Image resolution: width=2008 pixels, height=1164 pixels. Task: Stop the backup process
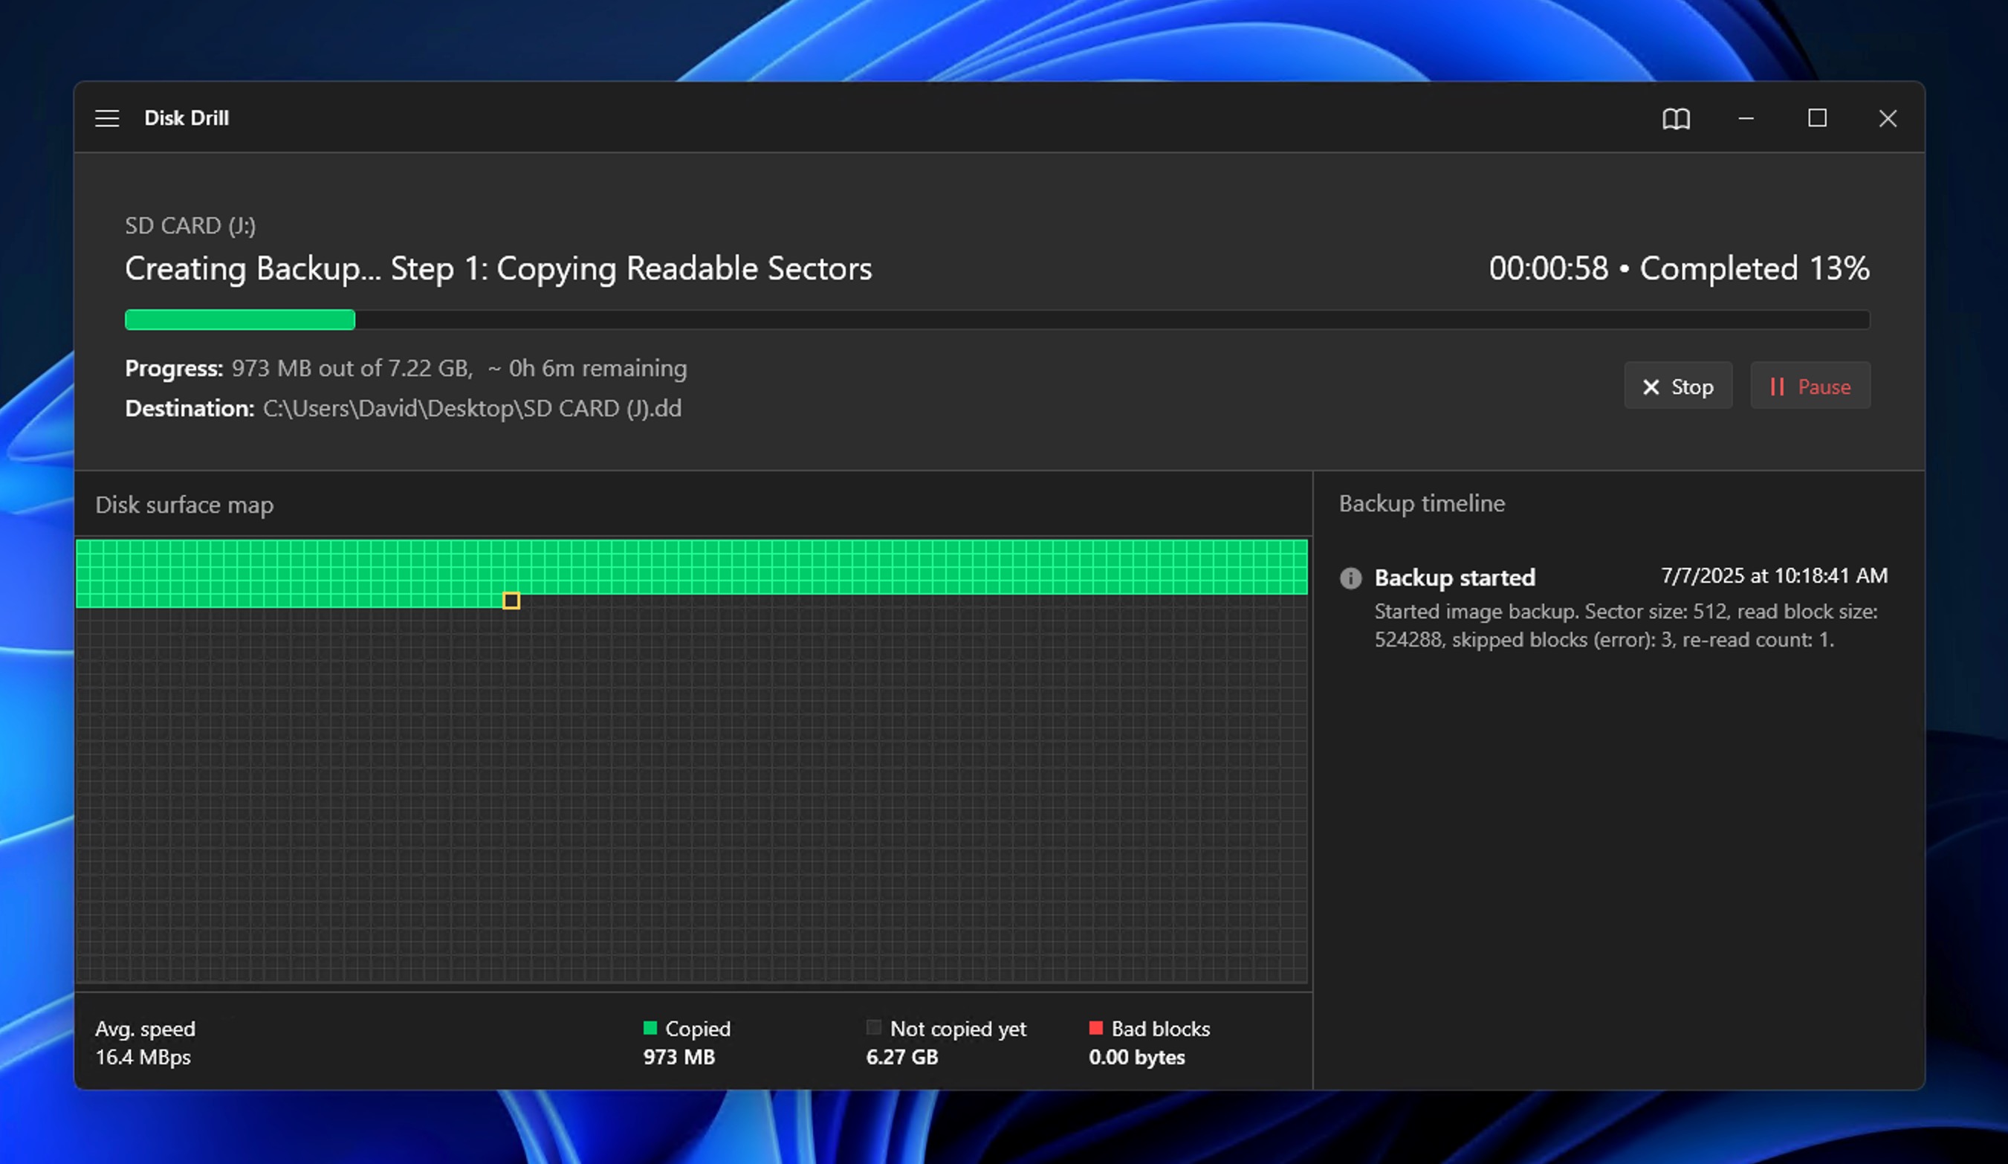(1677, 387)
